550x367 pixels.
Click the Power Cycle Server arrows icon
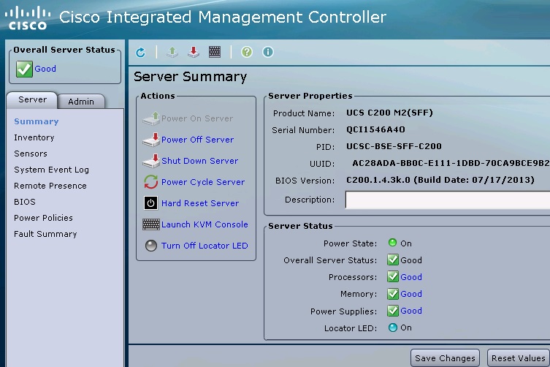point(150,182)
